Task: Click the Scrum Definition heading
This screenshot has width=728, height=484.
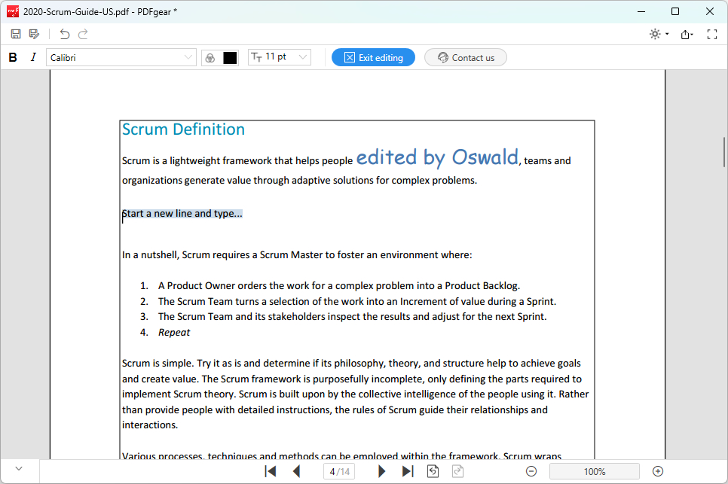Action: [x=183, y=129]
